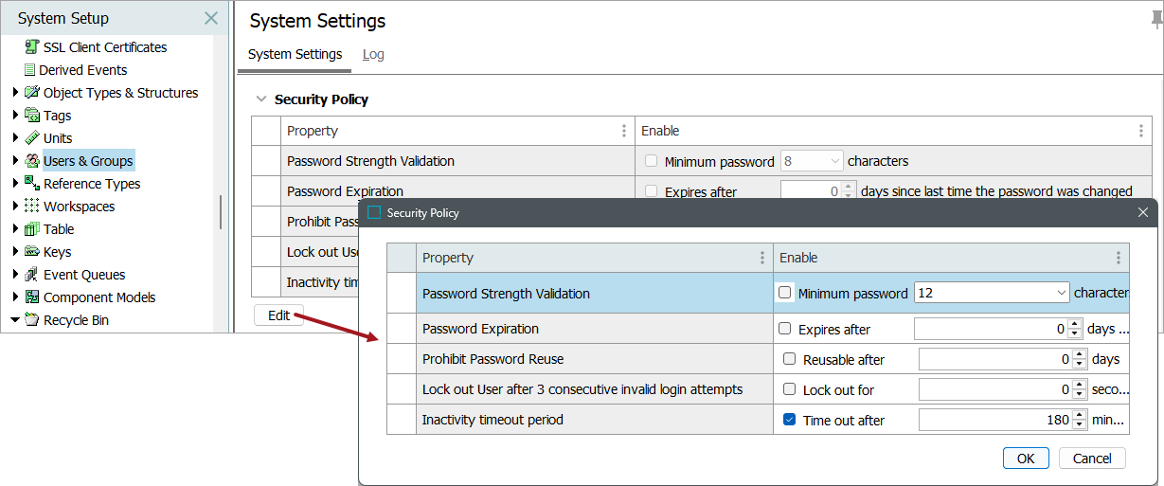Image resolution: width=1164 pixels, height=486 pixels.
Task: Disable the Time out after checkbox
Action: pos(790,420)
